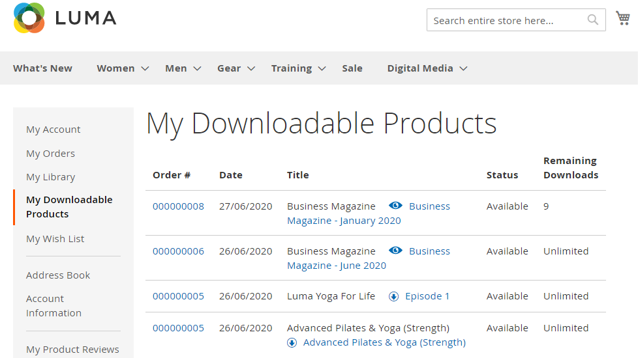This screenshot has height=358, width=638.
Task: Expand the Training menu chevron
Action: click(x=322, y=68)
